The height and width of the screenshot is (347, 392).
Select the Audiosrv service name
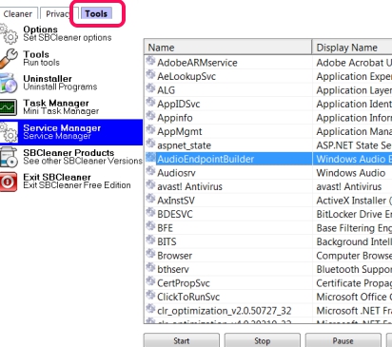[x=176, y=173]
